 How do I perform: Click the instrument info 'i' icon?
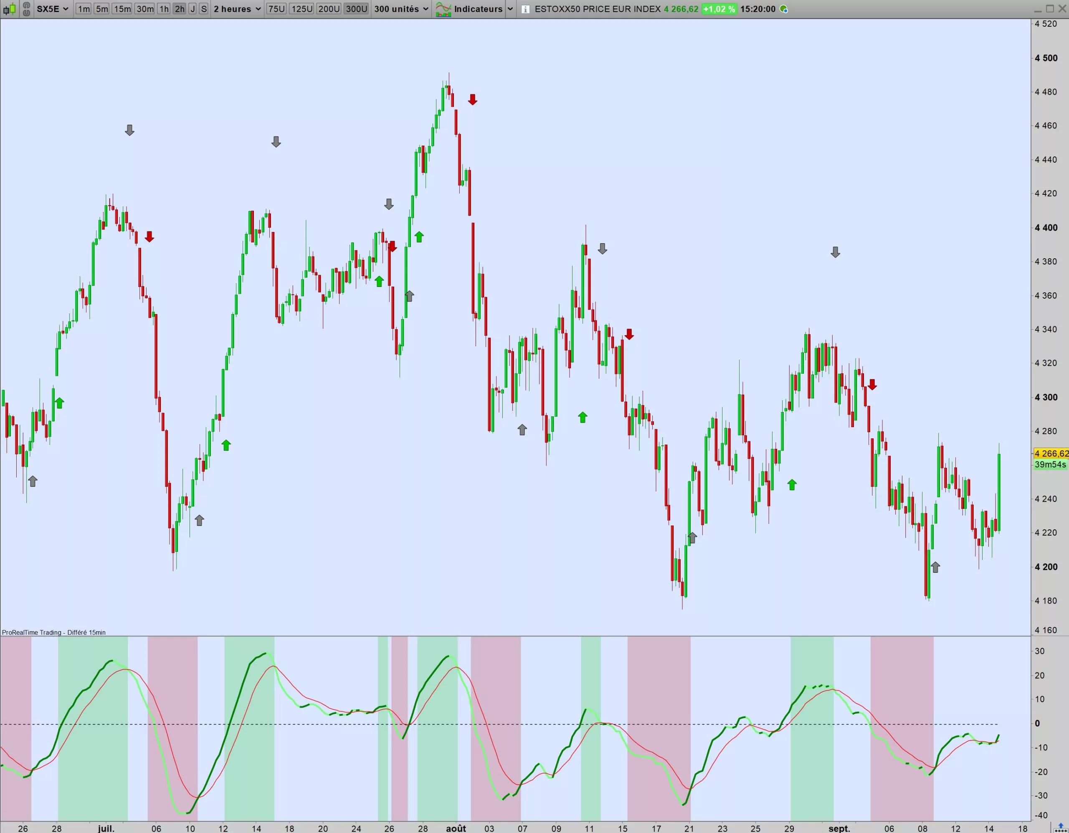pos(525,9)
